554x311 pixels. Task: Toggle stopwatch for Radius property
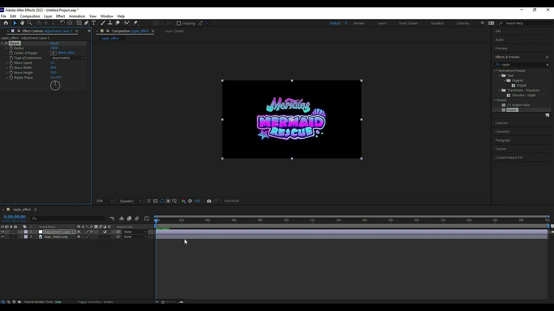[x=11, y=48]
